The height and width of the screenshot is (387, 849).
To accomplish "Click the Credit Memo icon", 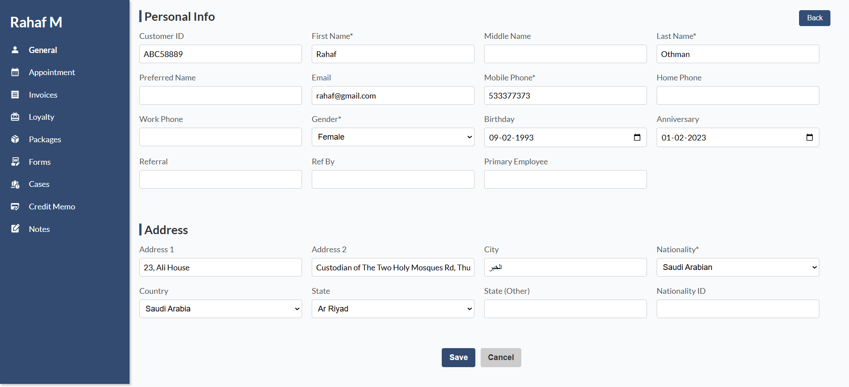I will click(15, 207).
